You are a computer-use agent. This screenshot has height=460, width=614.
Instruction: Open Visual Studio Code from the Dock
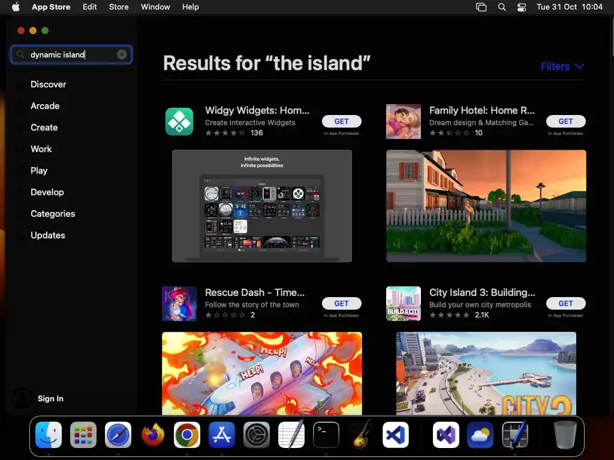point(396,435)
